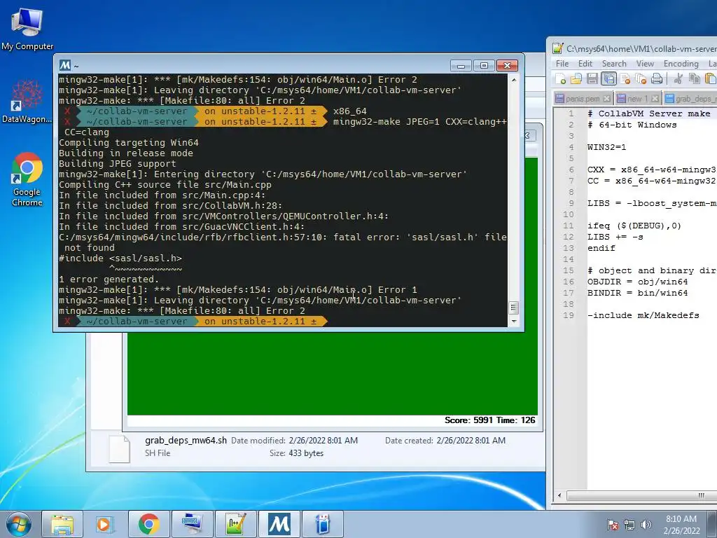Click Windows Explorer in the taskbar
717x538 pixels.
tap(62, 524)
